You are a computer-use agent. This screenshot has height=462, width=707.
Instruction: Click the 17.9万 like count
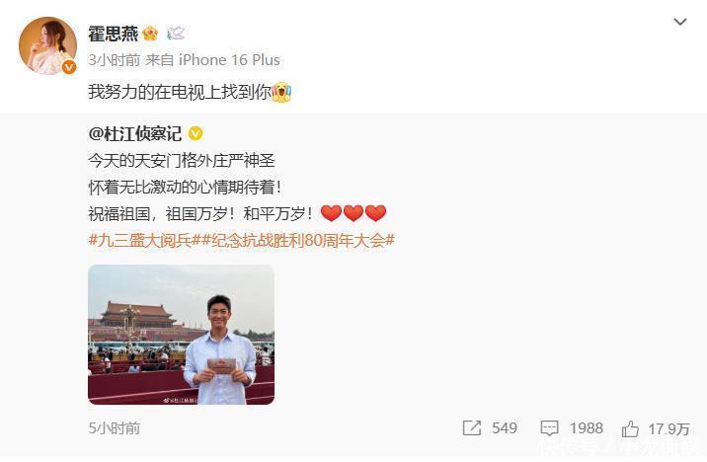tap(669, 428)
